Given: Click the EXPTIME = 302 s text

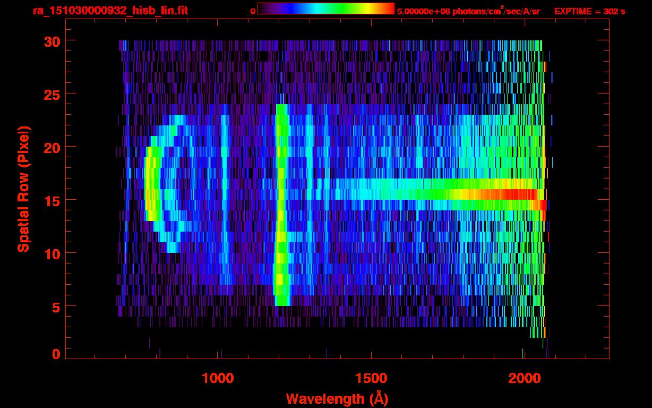Looking at the screenshot, I should [589, 11].
